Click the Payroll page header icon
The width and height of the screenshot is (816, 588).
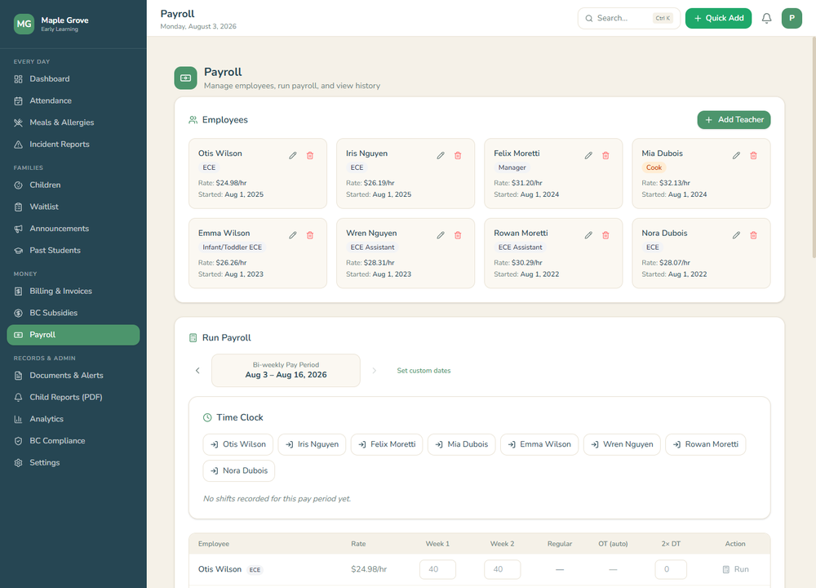pos(186,78)
